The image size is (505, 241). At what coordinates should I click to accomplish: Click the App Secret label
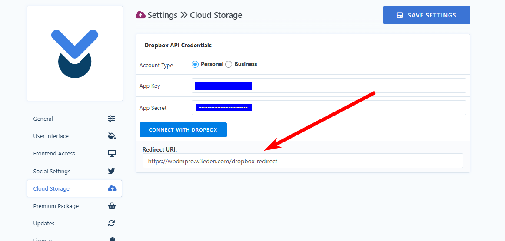tap(153, 108)
